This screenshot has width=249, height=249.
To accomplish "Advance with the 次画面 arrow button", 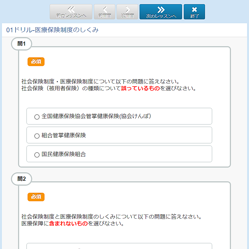I will click(127, 12).
